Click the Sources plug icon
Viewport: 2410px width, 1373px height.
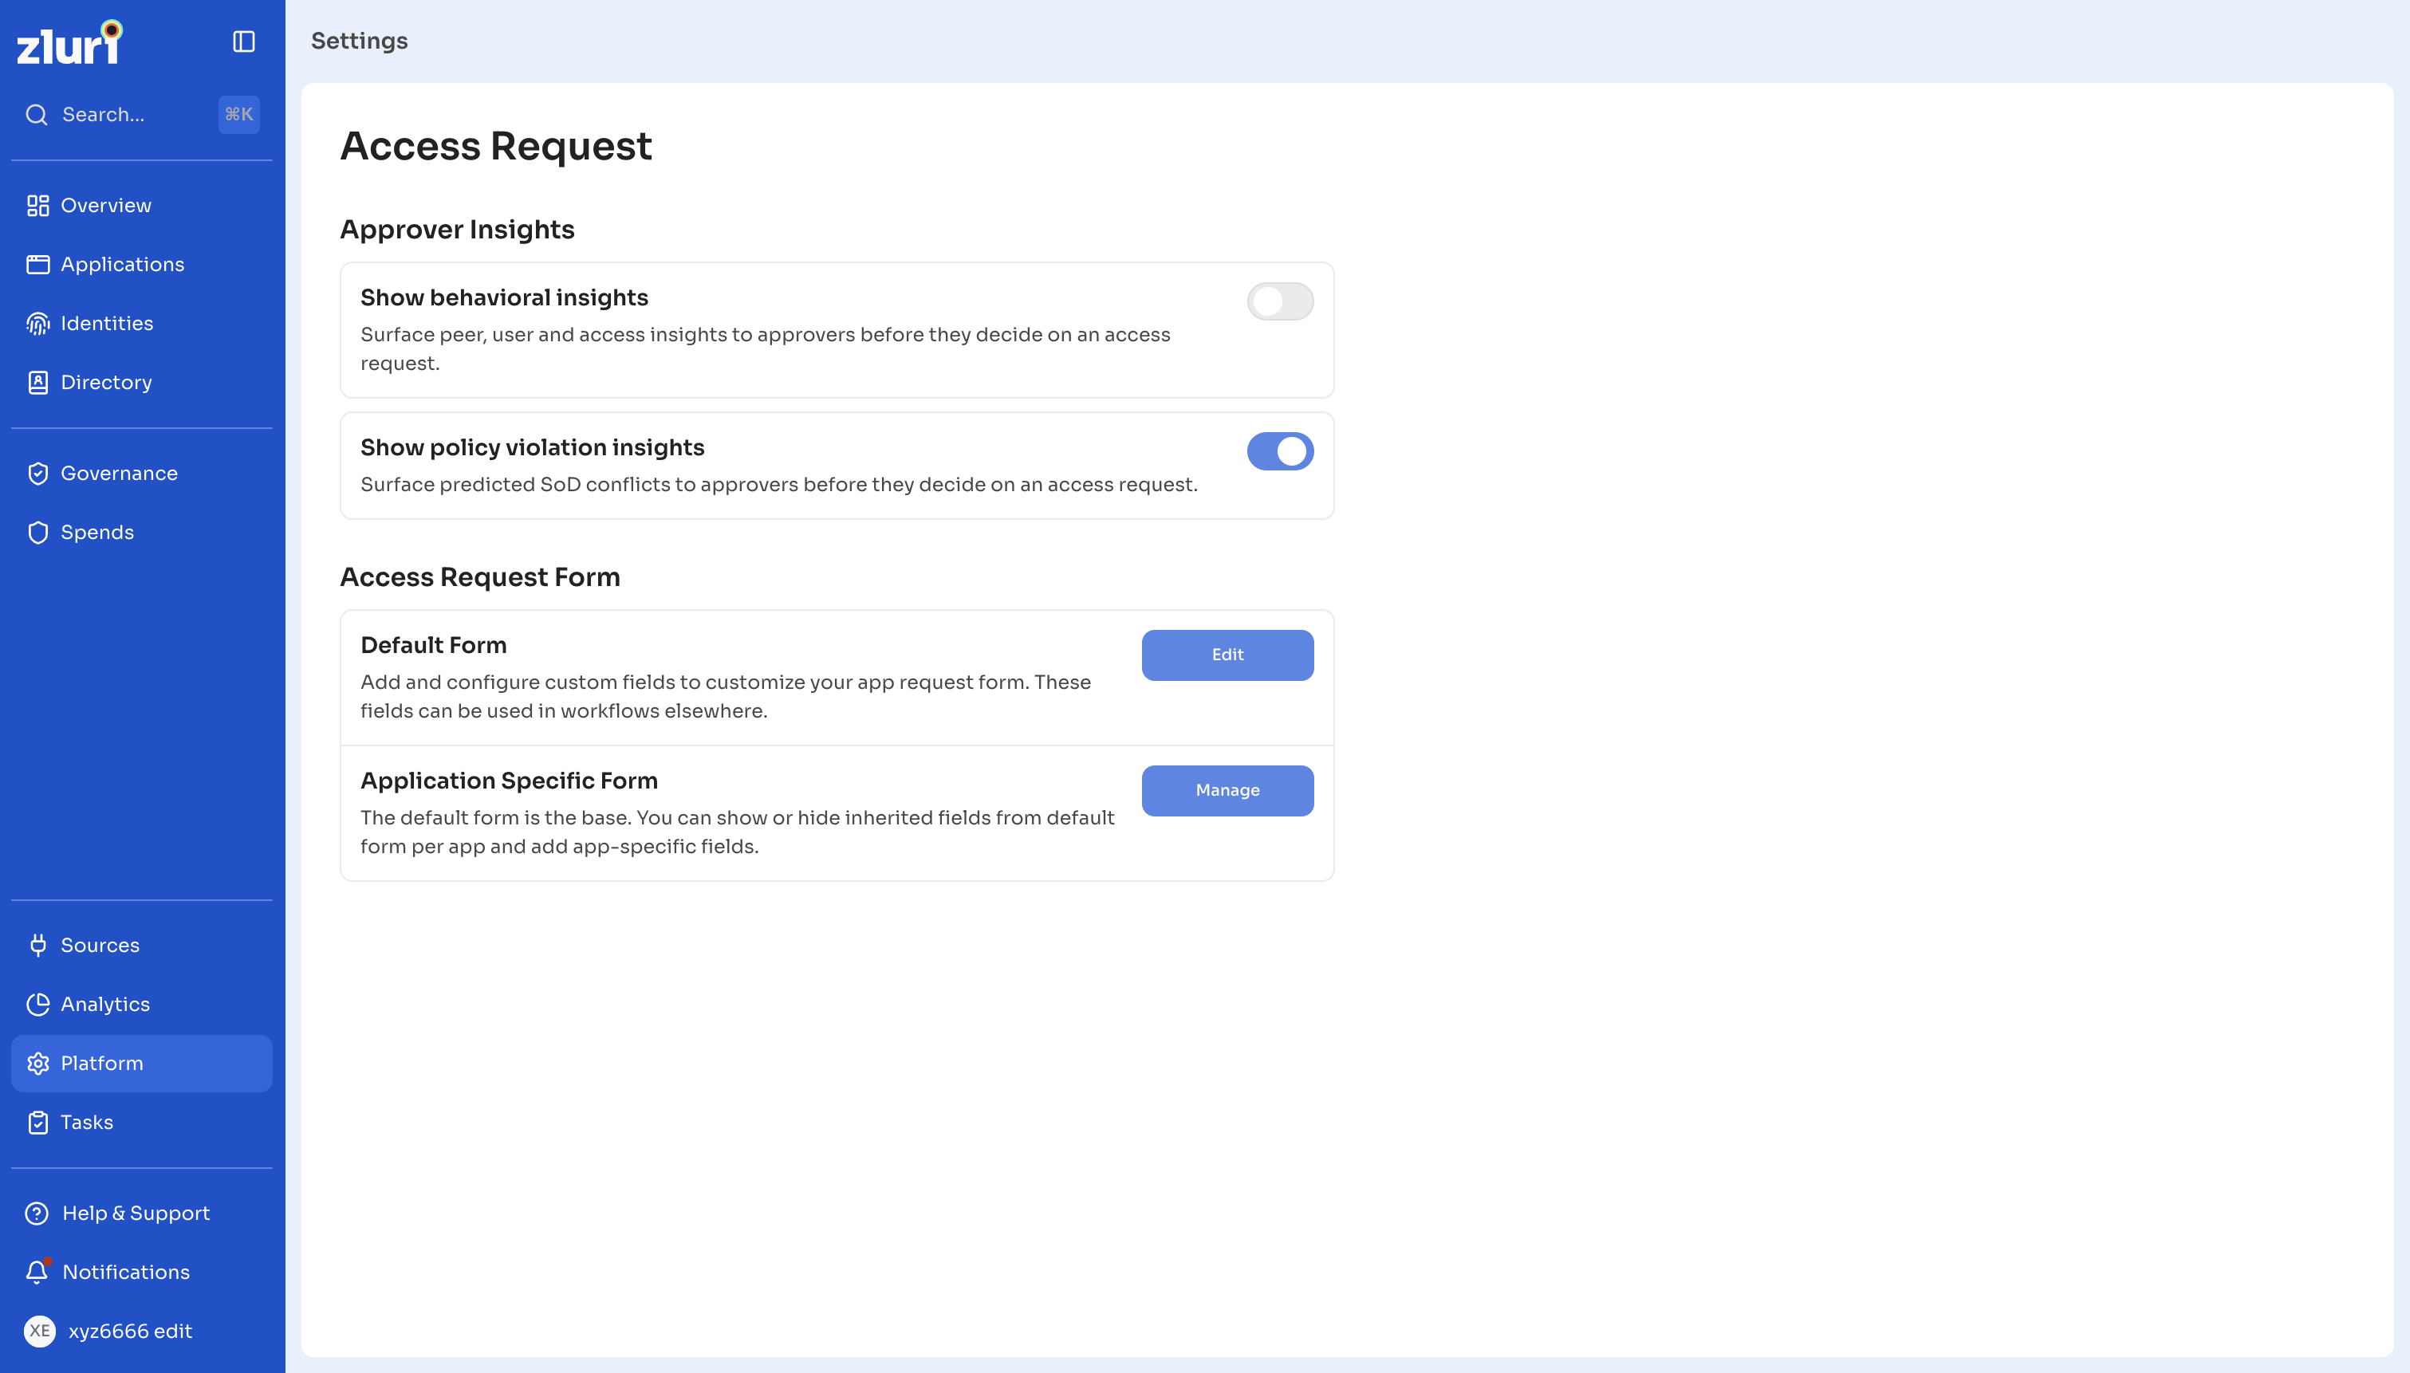[x=37, y=945]
